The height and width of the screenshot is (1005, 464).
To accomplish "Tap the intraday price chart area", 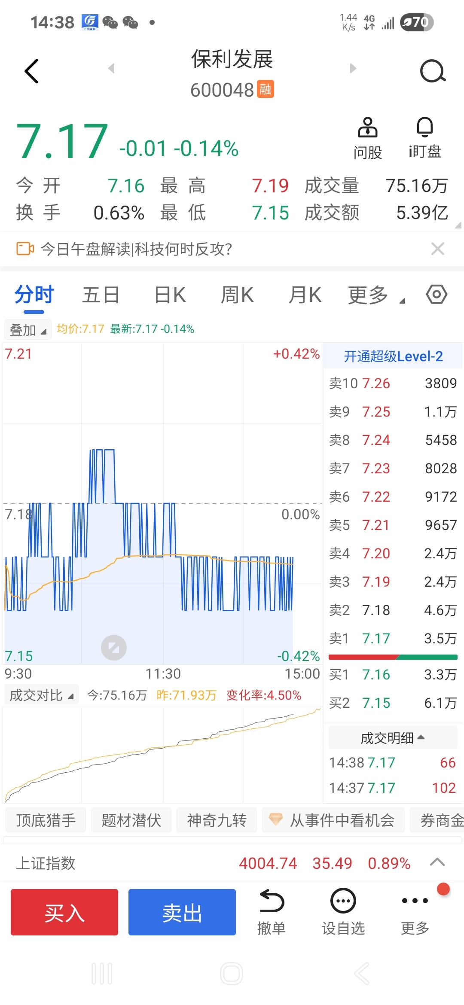I will 162,503.
